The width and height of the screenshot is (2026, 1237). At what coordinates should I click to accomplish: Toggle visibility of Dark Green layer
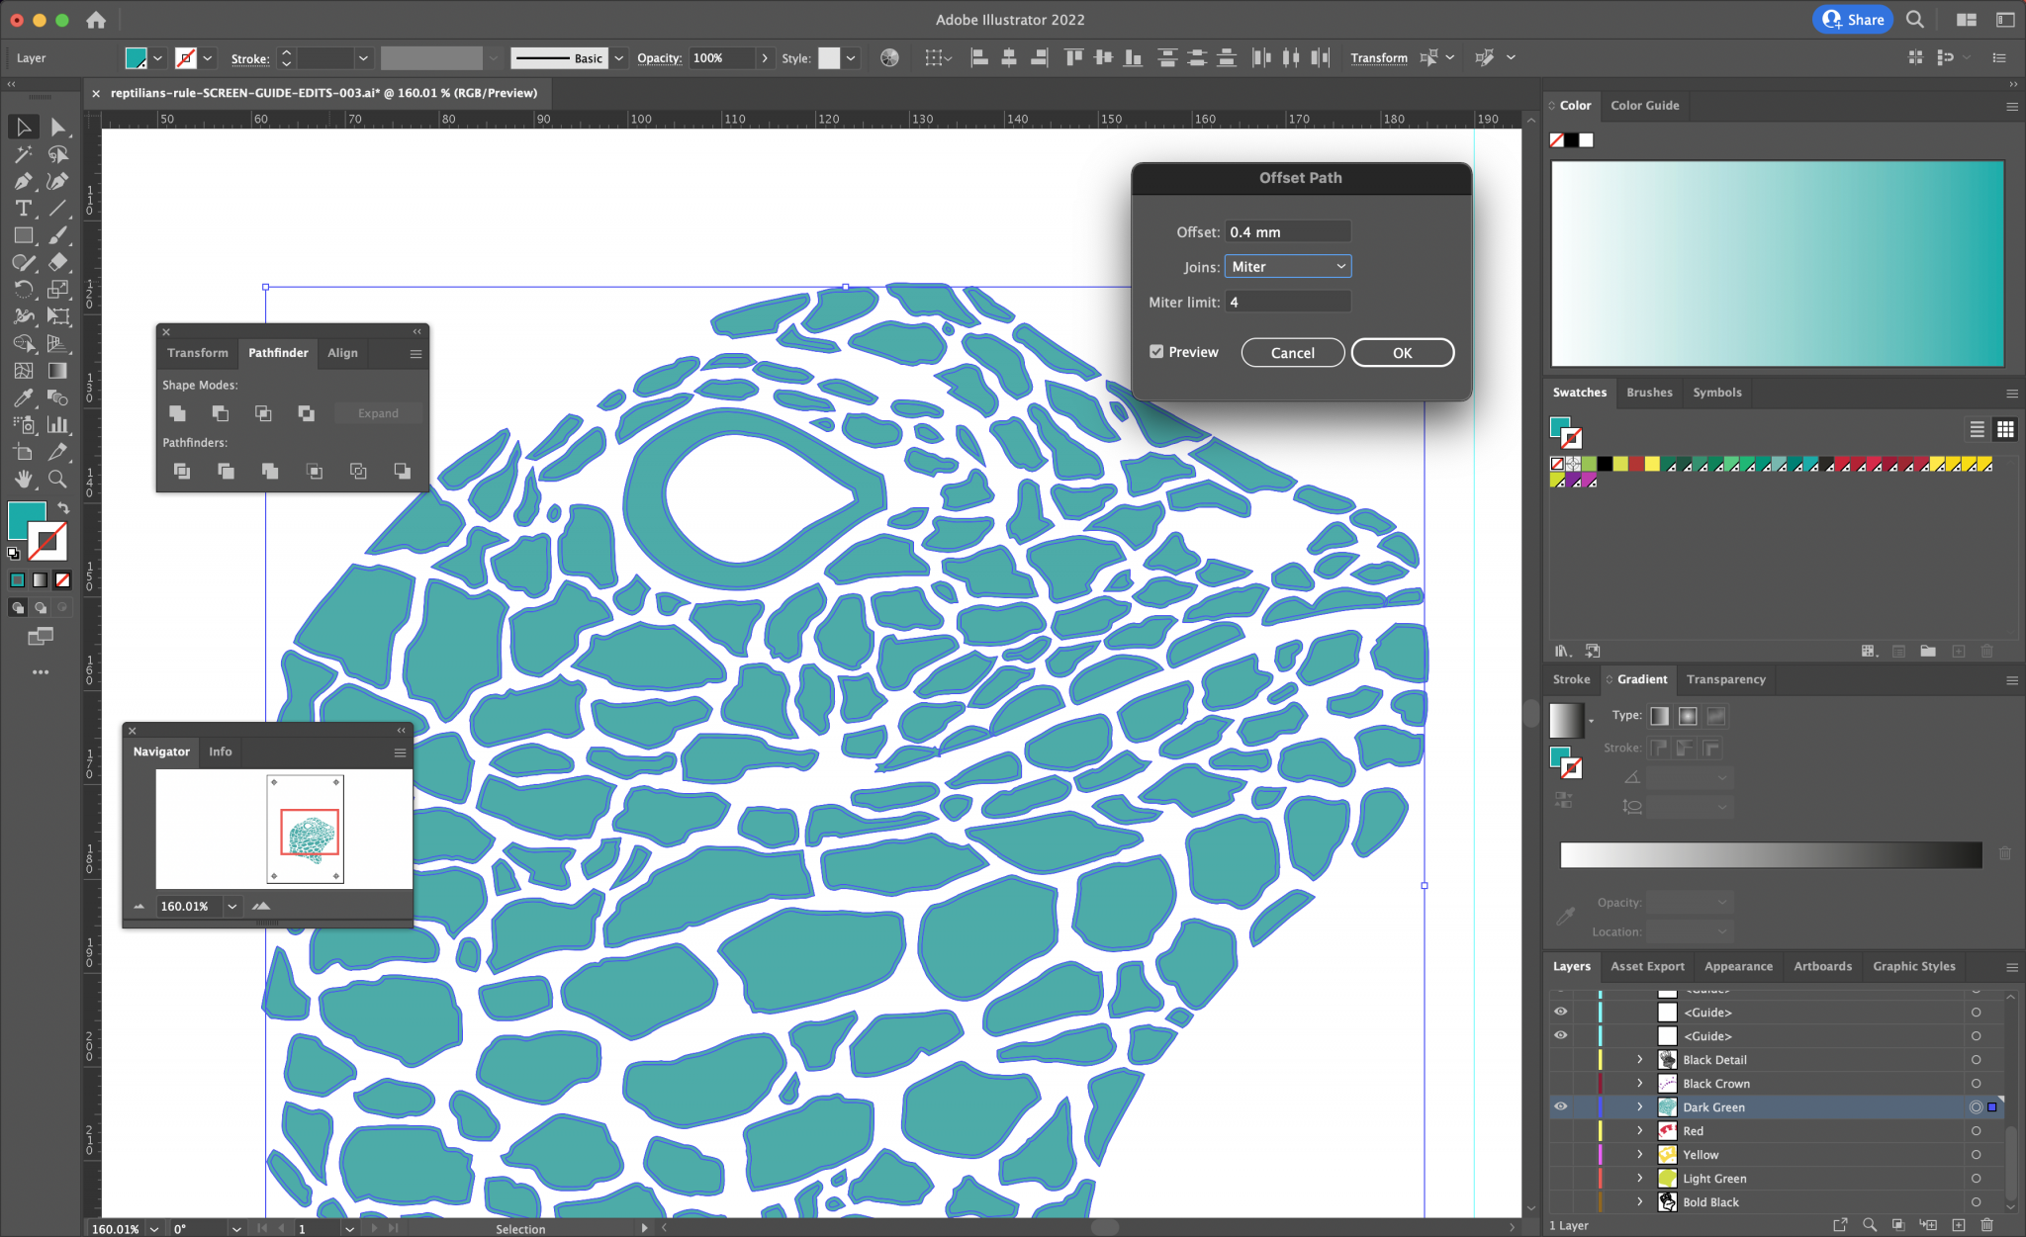coord(1561,1106)
